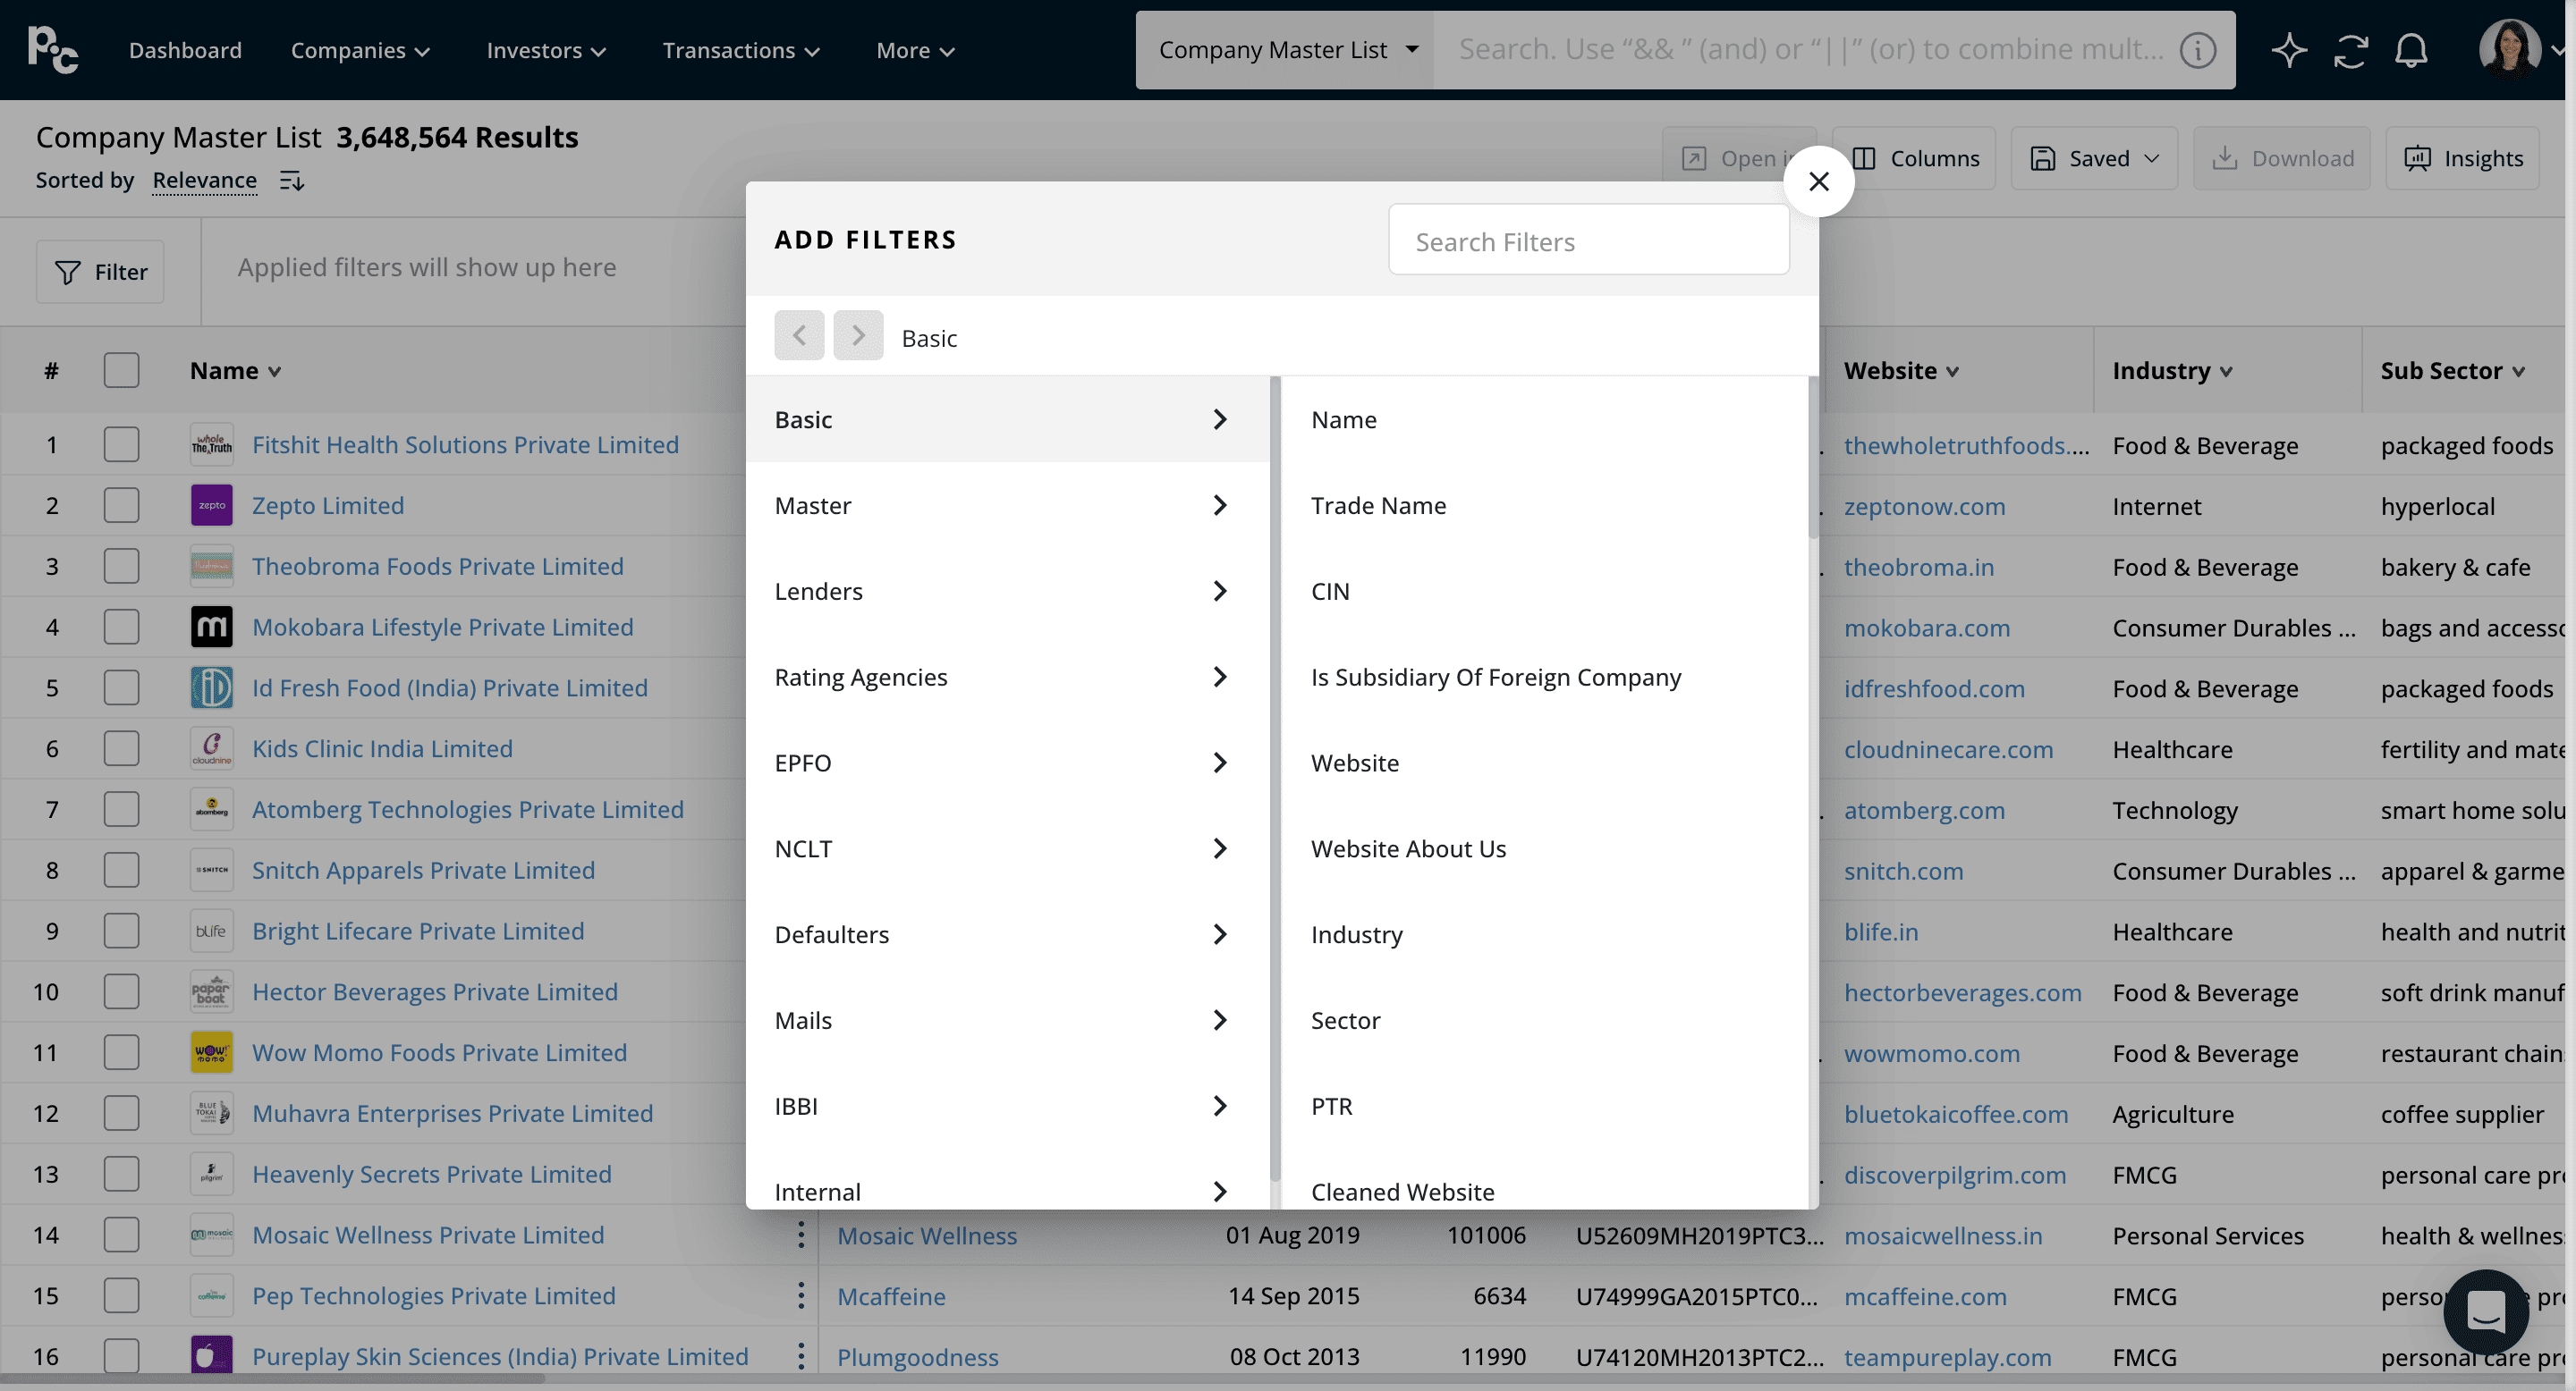Click the PrivateCircle logo
Screen dimensions: 2576x1391
point(53,50)
